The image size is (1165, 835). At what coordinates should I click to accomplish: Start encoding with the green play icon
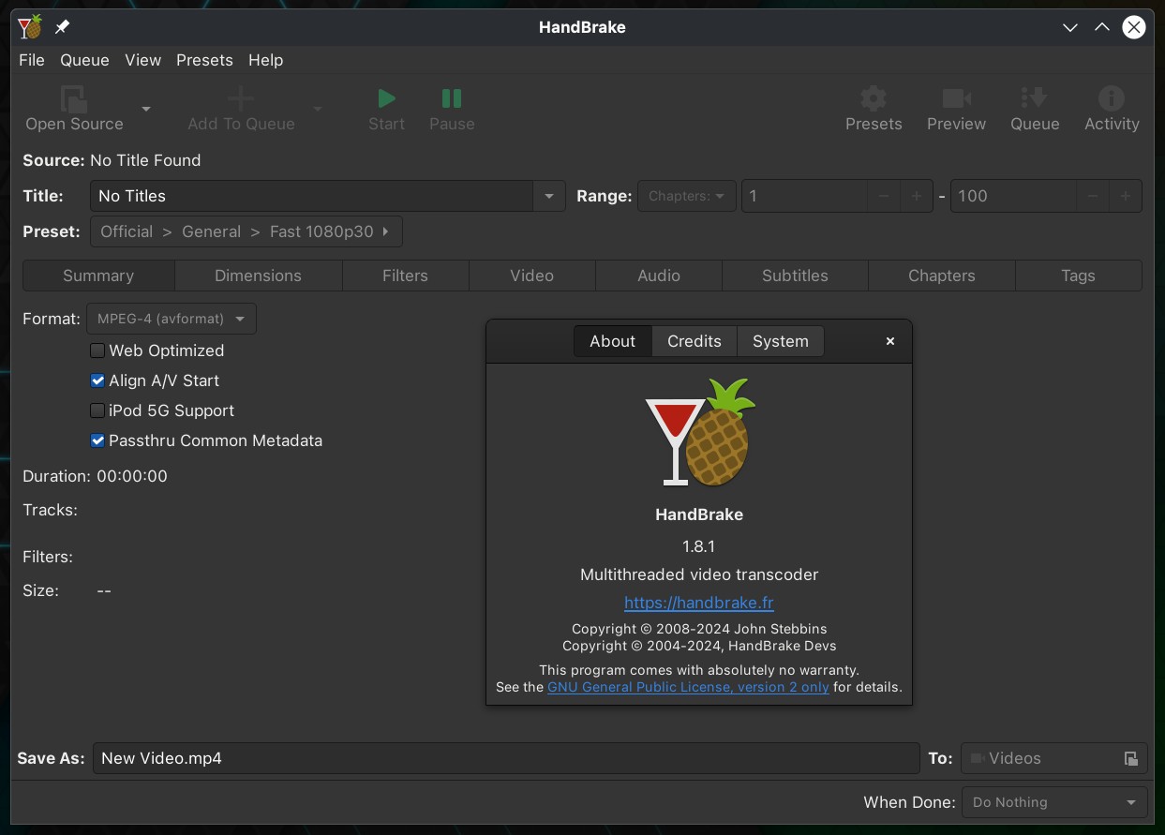point(386,98)
